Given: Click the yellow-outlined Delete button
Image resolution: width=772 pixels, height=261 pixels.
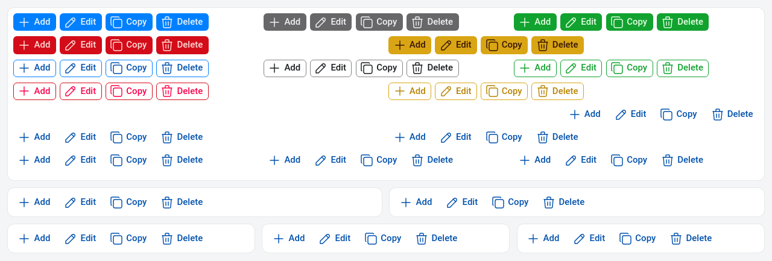Looking at the screenshot, I should [557, 92].
